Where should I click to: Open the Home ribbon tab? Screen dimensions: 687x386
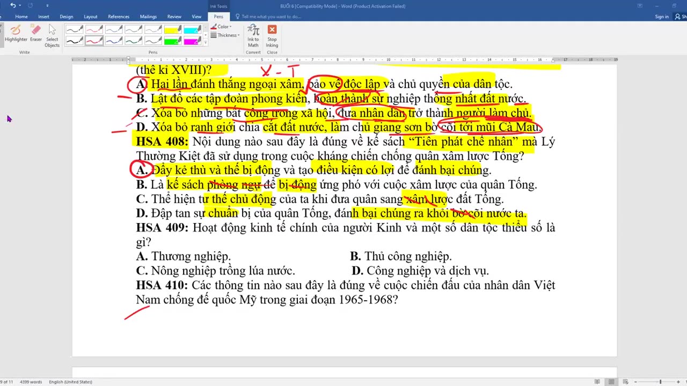[21, 17]
